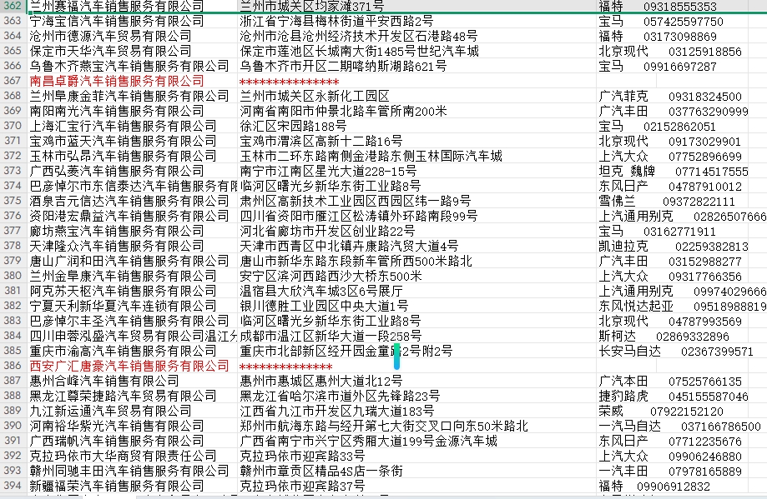Click address 肃州区高新技术工业园区西园区纬一路9号
This screenshot has height=499, width=767.
[356, 201]
